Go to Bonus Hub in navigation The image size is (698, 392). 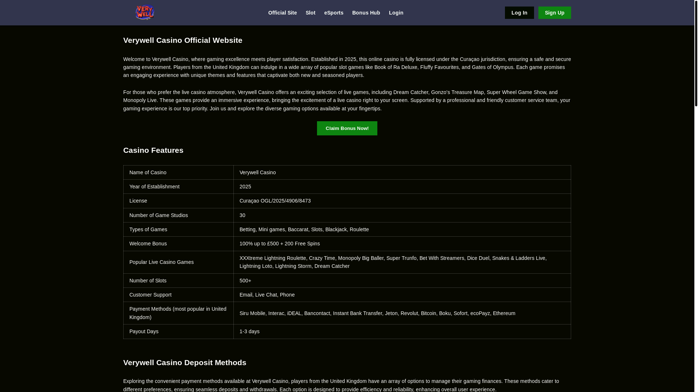tap(366, 13)
